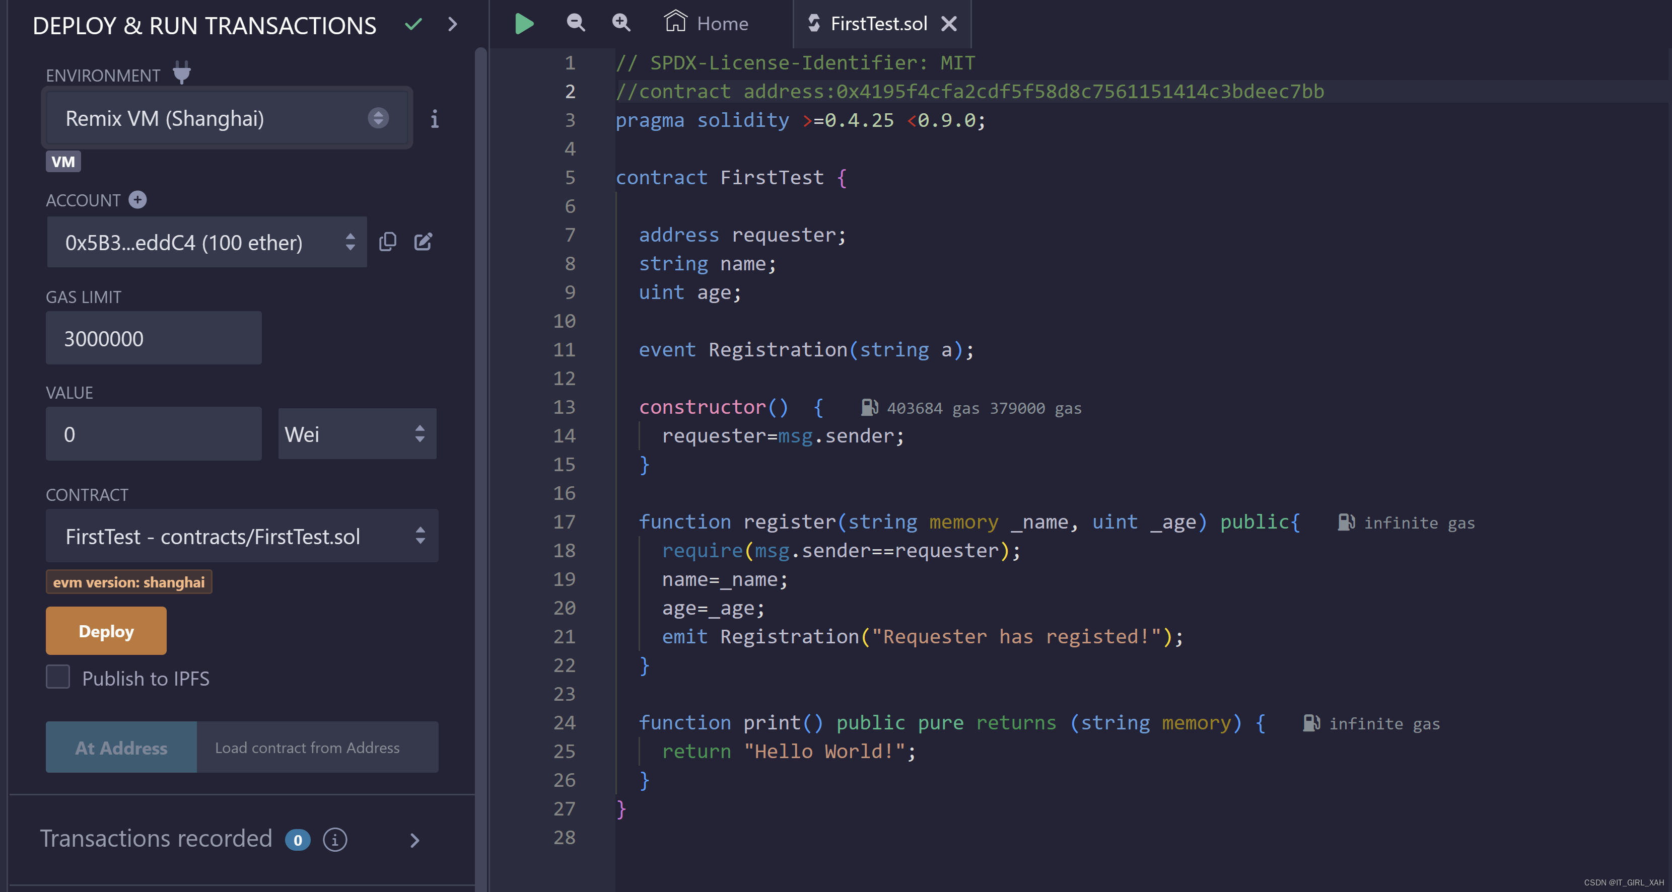This screenshot has height=892, width=1672.
Task: Open the Wei unit dropdown
Action: tap(357, 434)
